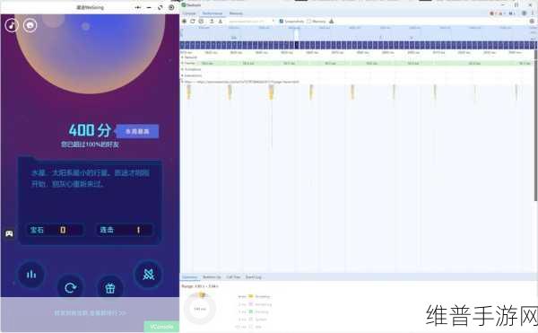This screenshot has height=333, width=538.
Task: Click the expand arrows icon in simulator title bar
Action: pyautogui.click(x=161, y=7)
